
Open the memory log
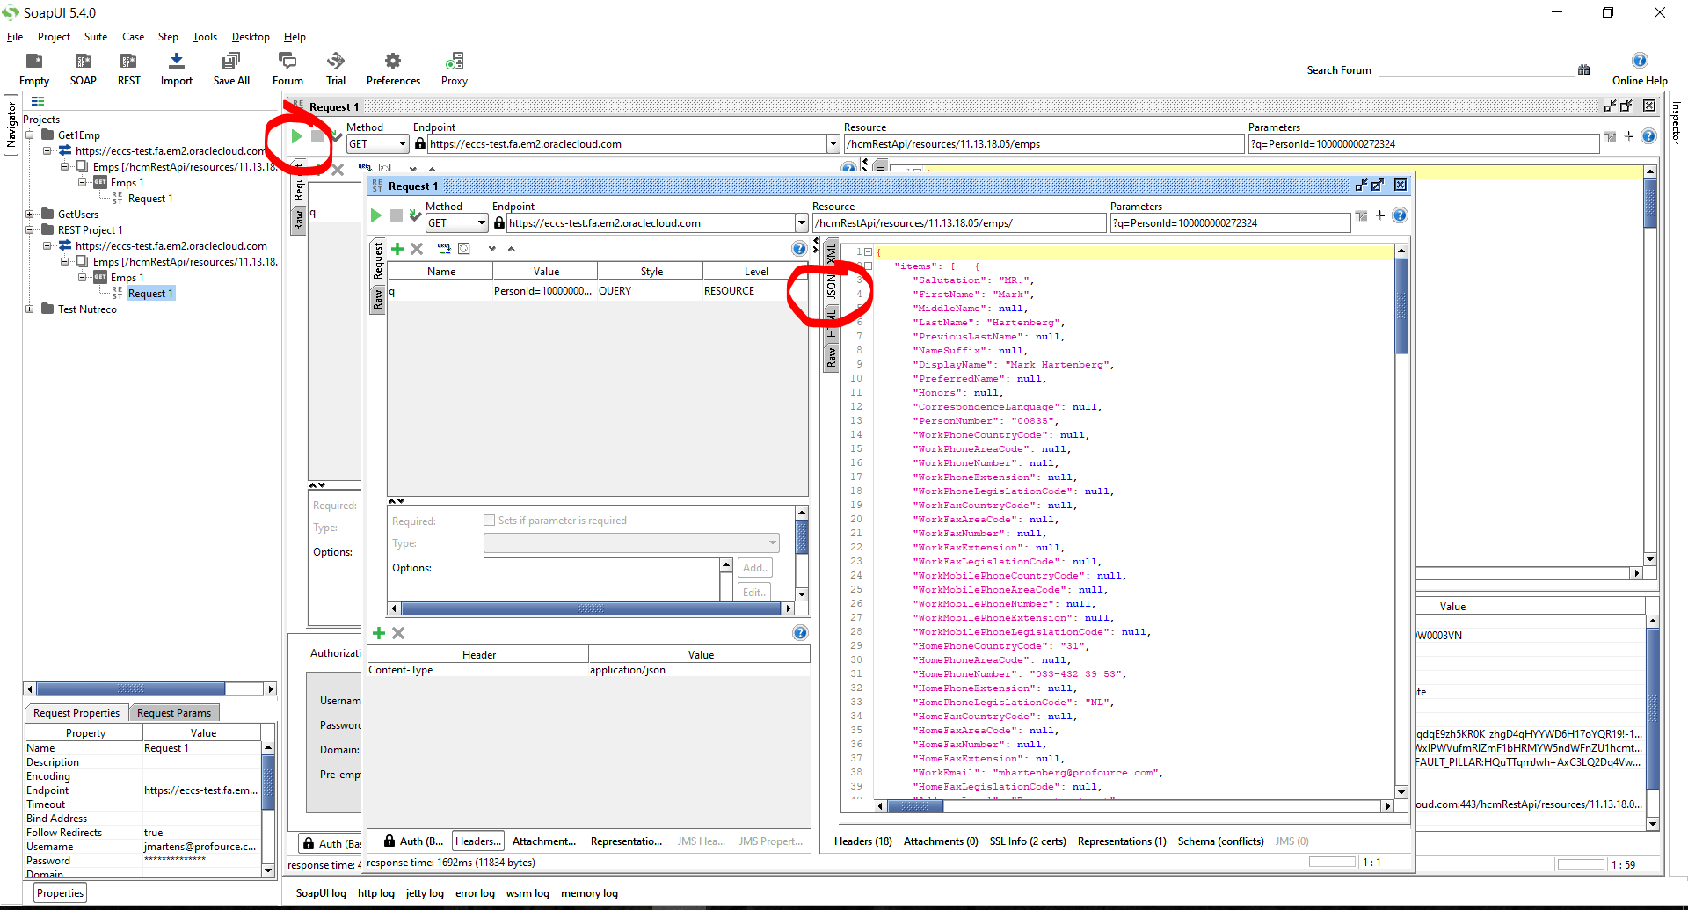(x=589, y=893)
